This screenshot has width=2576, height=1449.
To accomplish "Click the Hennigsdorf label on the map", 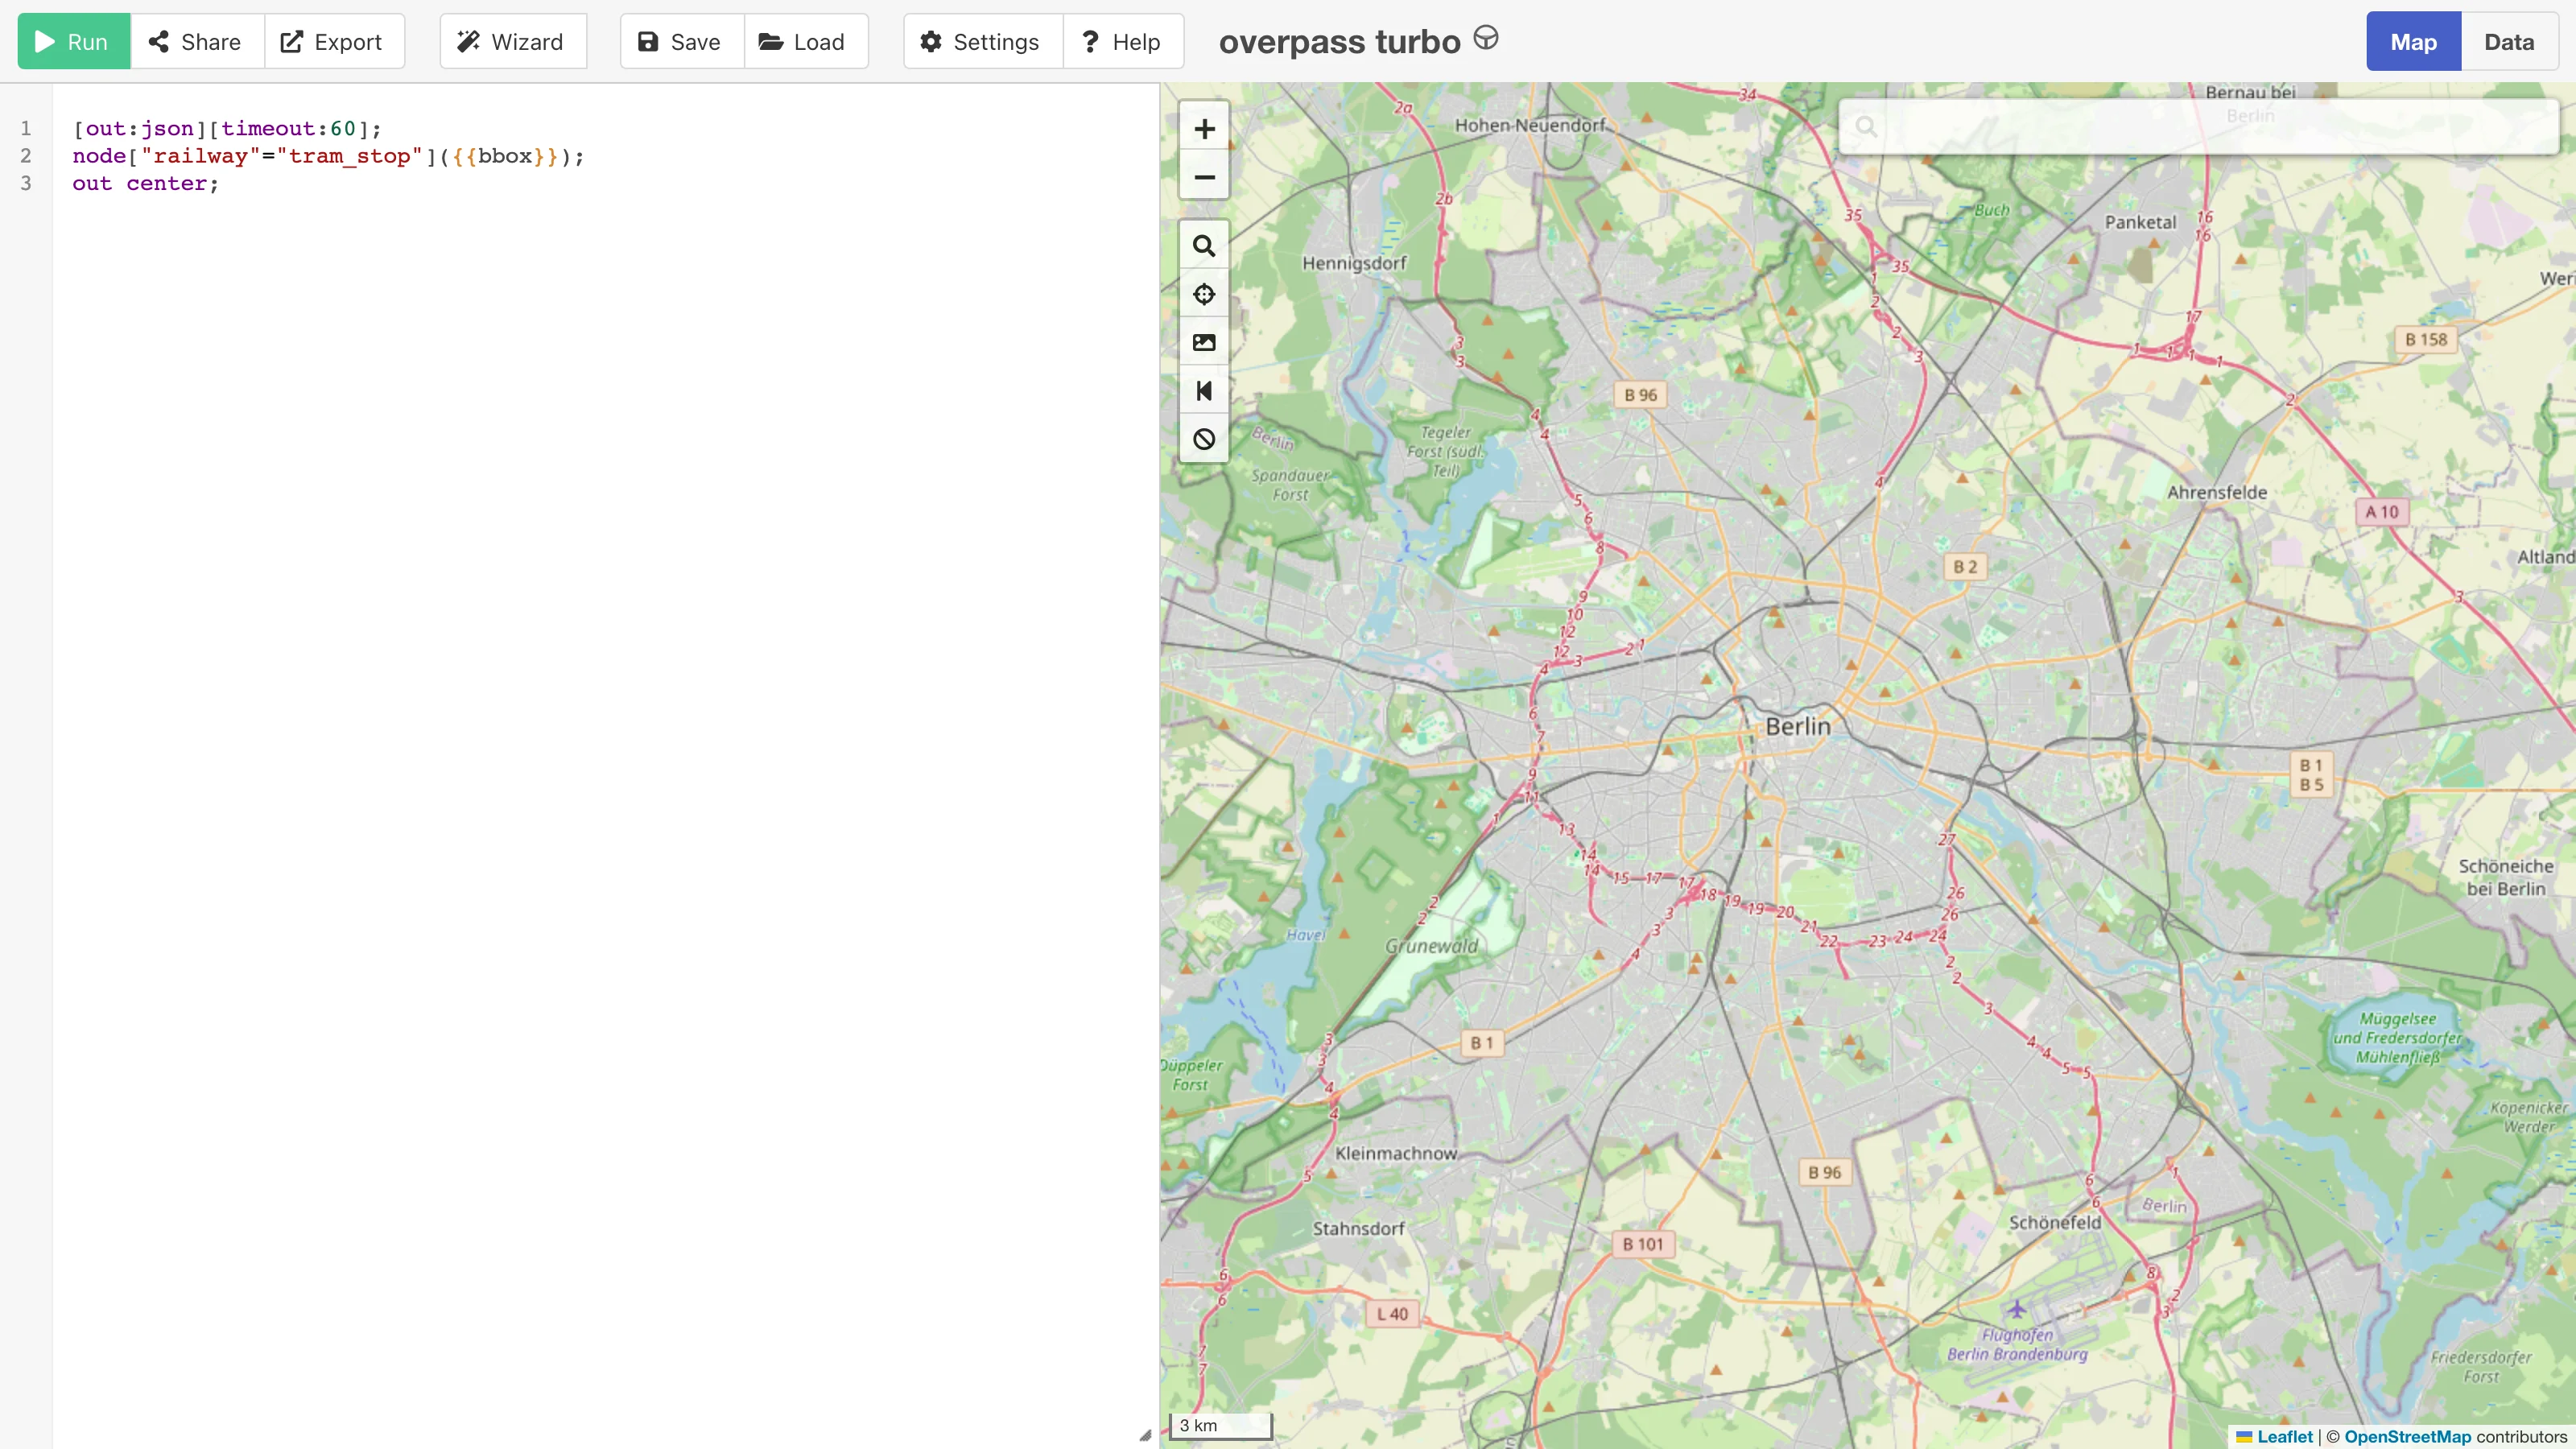I will (x=1354, y=263).
